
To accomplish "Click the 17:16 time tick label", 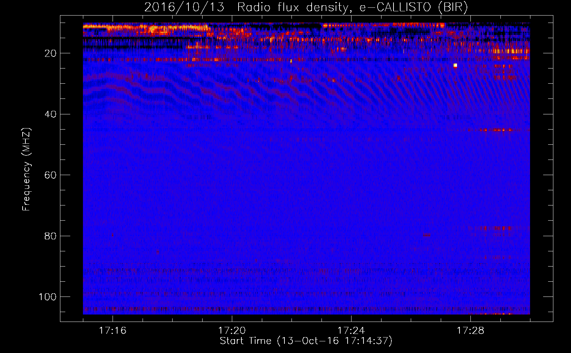I will (113, 330).
